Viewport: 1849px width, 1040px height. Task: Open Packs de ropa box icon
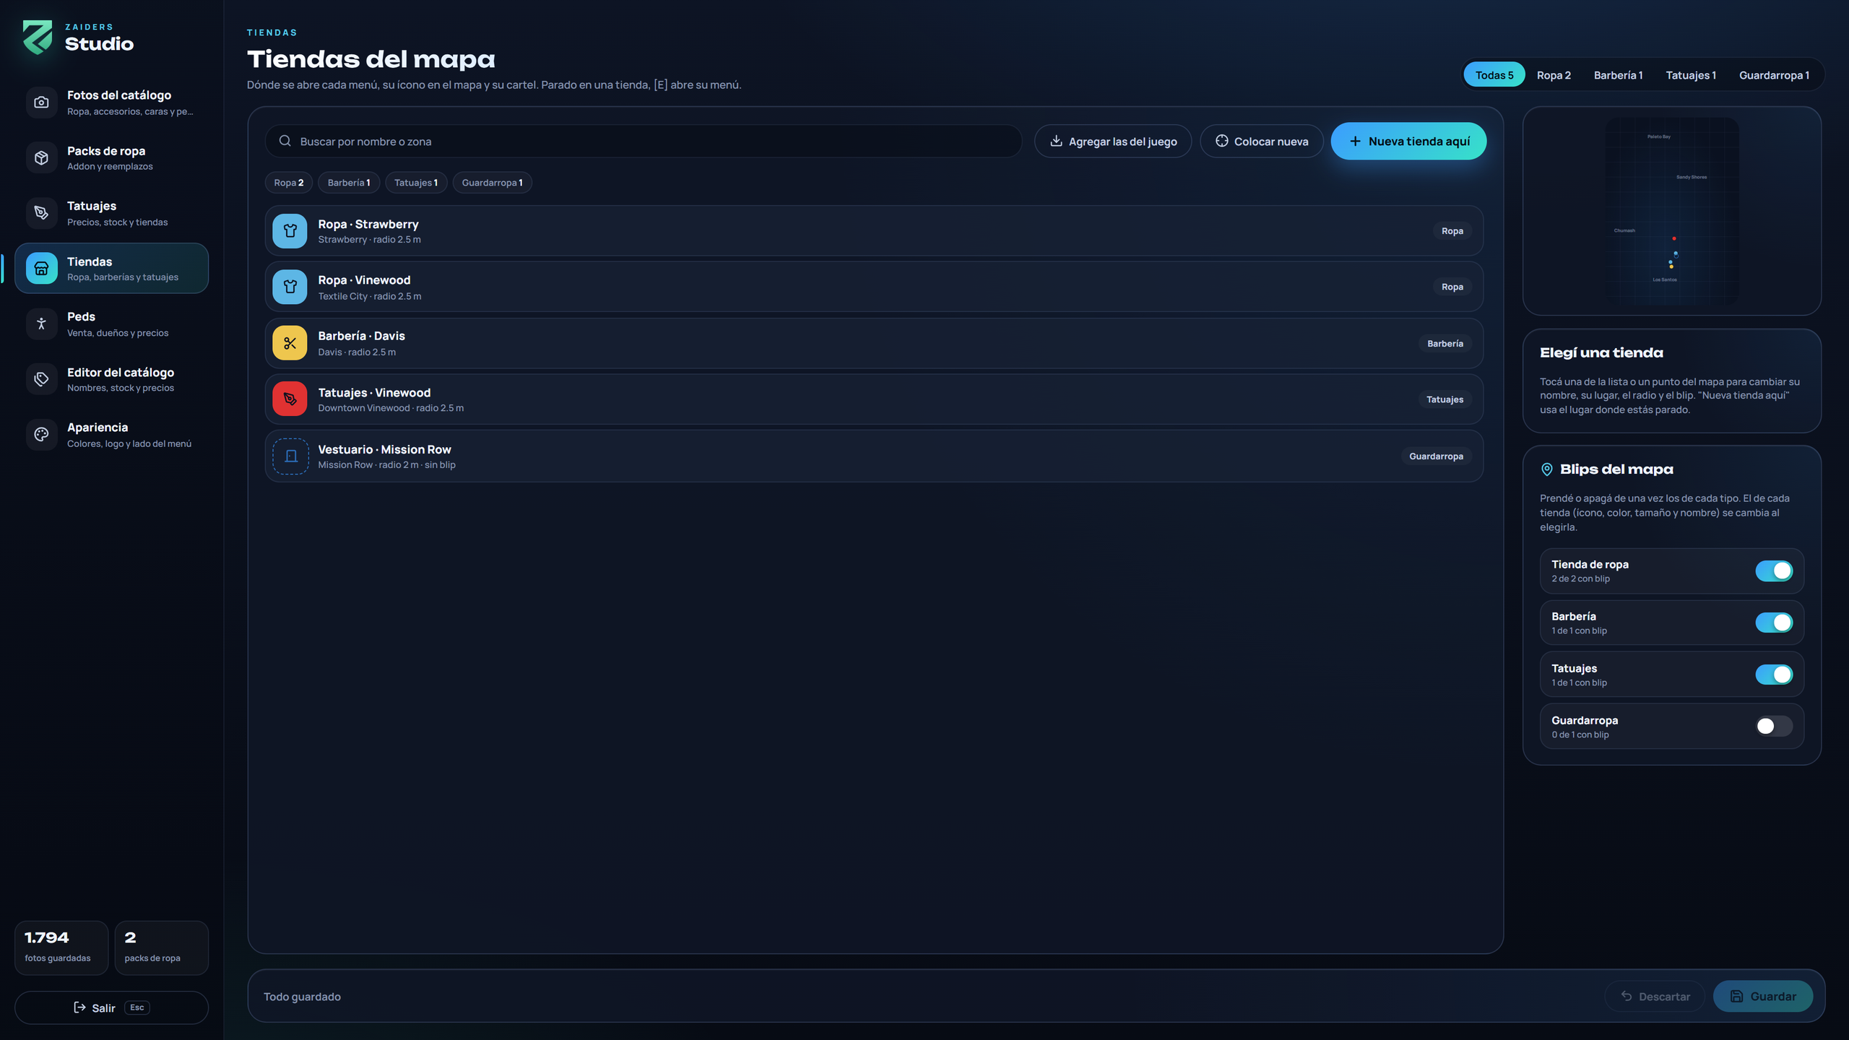[41, 157]
